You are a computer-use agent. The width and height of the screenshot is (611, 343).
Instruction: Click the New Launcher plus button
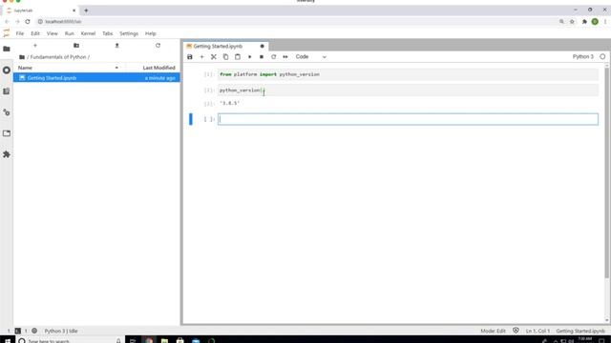coord(35,46)
